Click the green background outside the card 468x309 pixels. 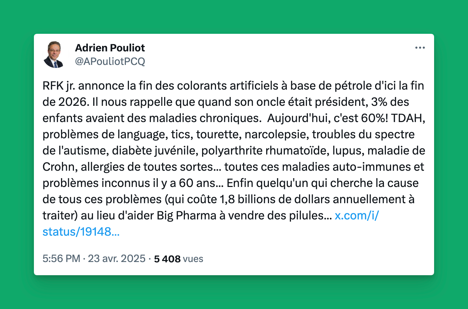point(234,17)
